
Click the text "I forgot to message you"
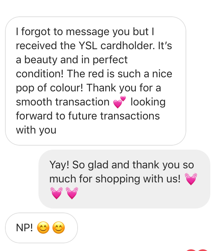click(x=63, y=32)
